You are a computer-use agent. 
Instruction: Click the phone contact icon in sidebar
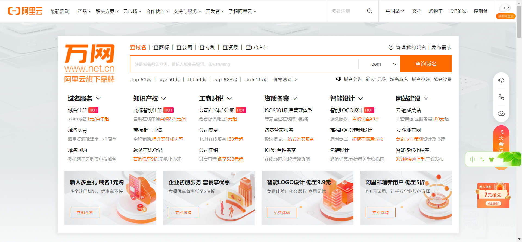(x=501, y=97)
